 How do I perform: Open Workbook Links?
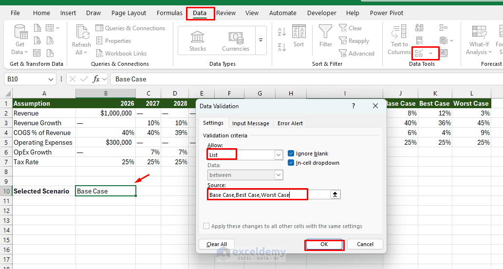click(121, 53)
